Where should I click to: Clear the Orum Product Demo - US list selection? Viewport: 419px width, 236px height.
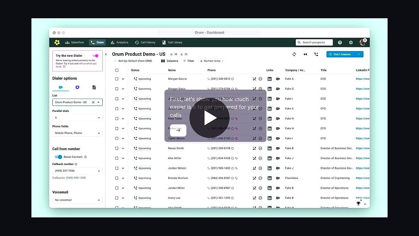pyautogui.click(x=93, y=102)
